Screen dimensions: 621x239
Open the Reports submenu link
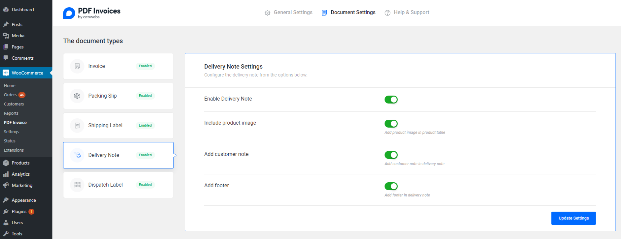coord(11,113)
